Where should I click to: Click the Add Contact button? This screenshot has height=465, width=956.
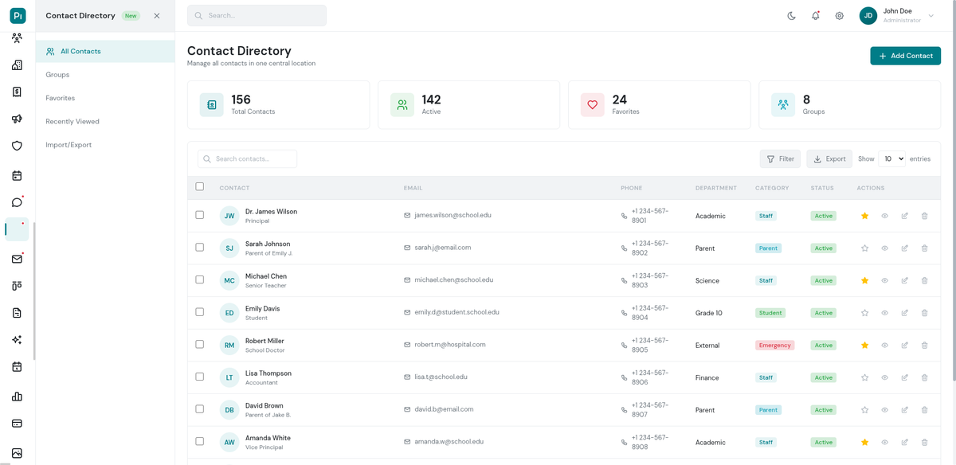(905, 56)
